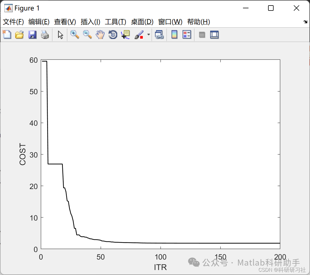
Task: Enable the Pan hand tool
Action: pos(100,35)
